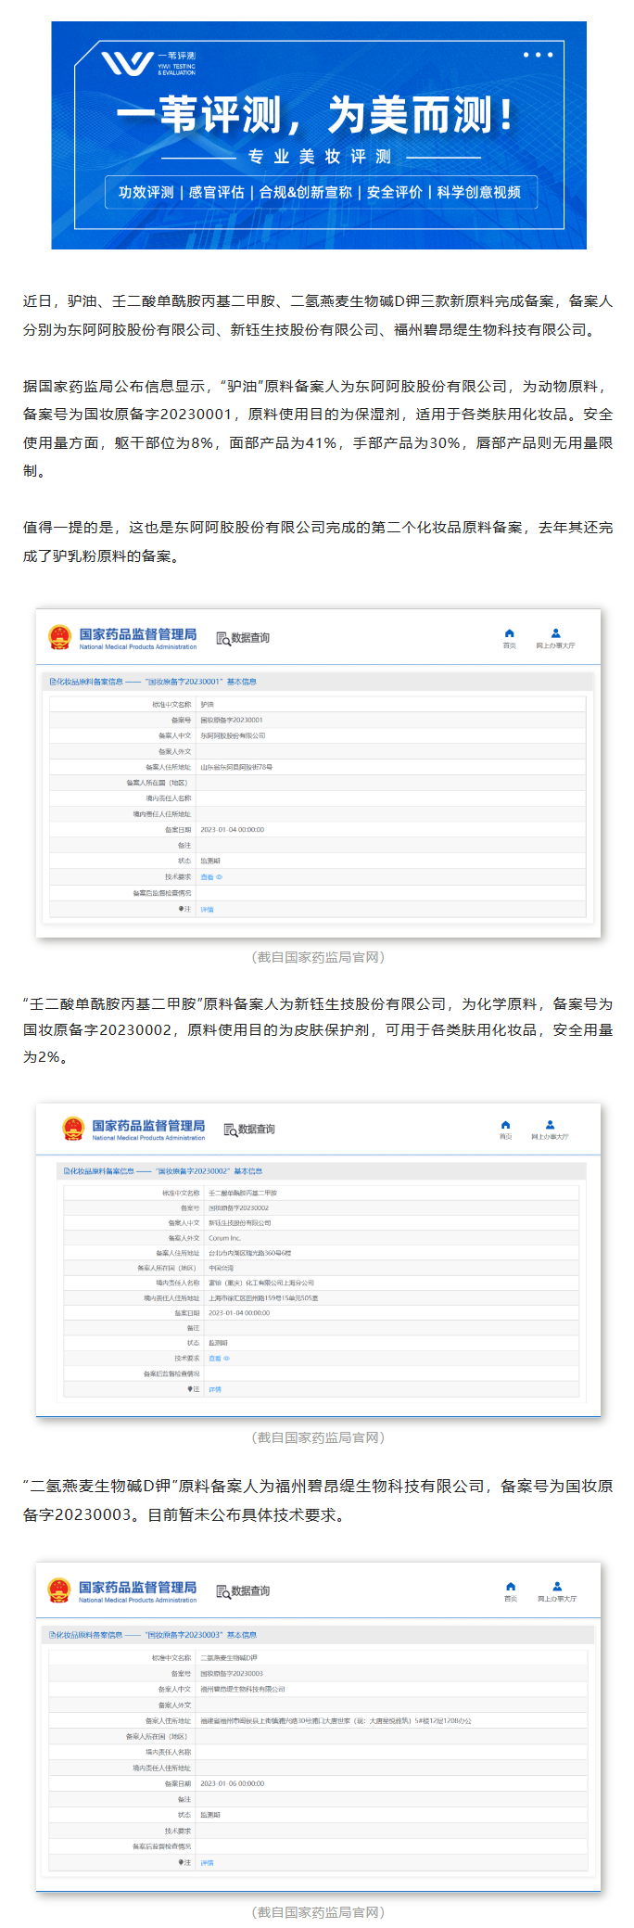Click 查看 link in 驴油 record
Image resolution: width=634 pixels, height=1928 pixels.
[x=210, y=876]
